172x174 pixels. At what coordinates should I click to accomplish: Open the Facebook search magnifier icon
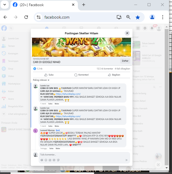click(x=11, y=28)
